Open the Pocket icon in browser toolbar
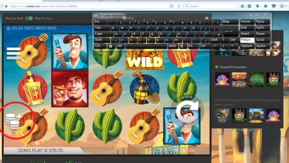 tap(274, 6)
